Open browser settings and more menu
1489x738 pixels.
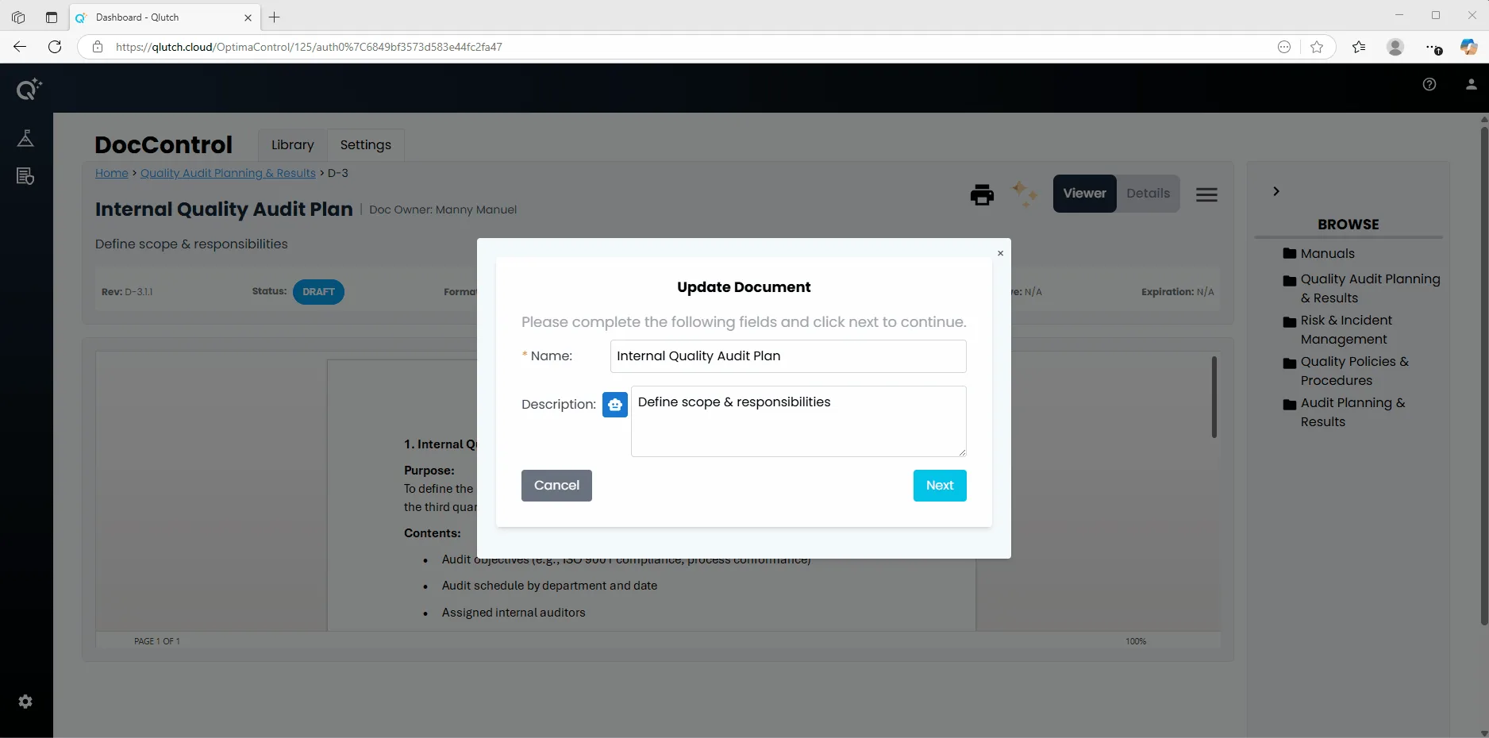point(1433,48)
